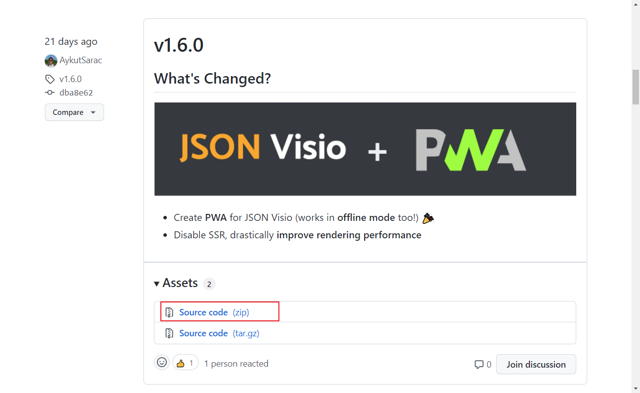Open the smiley add-reaction picker
Viewport: 640px width, 393px height.
[x=162, y=362]
